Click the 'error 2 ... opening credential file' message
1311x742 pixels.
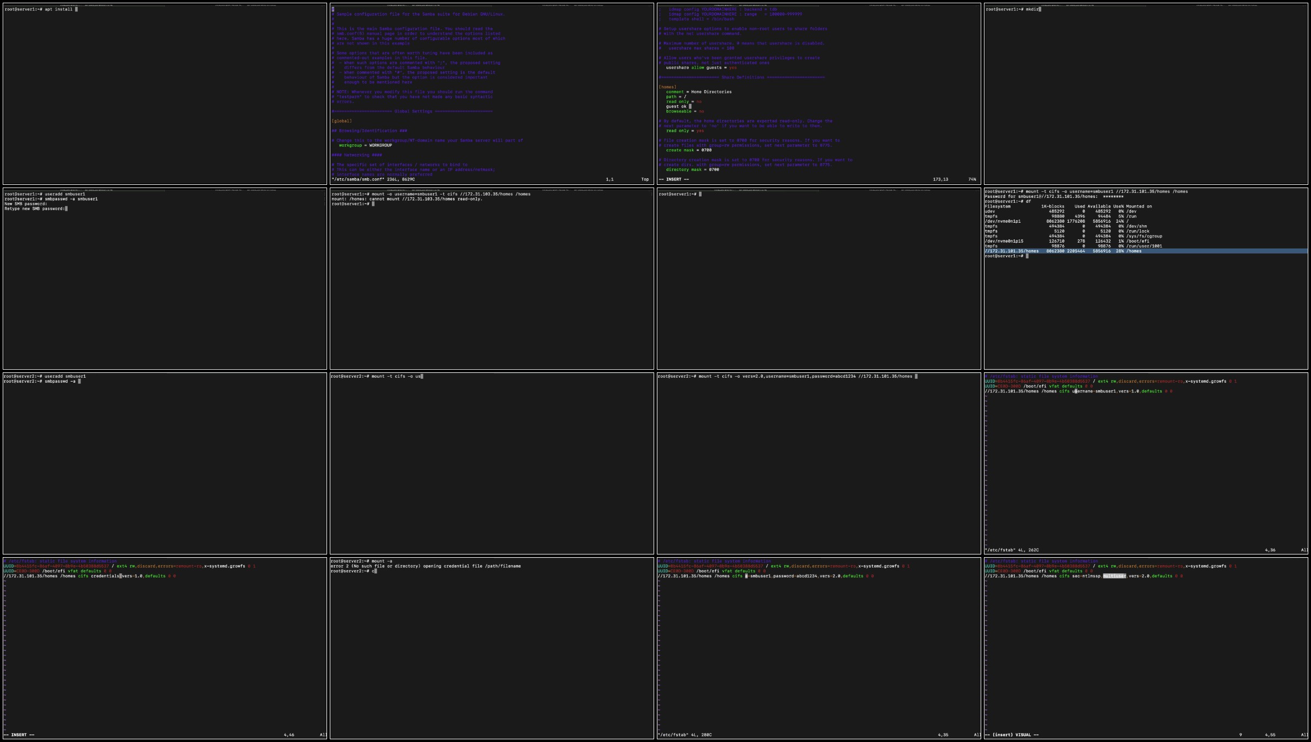(426, 566)
